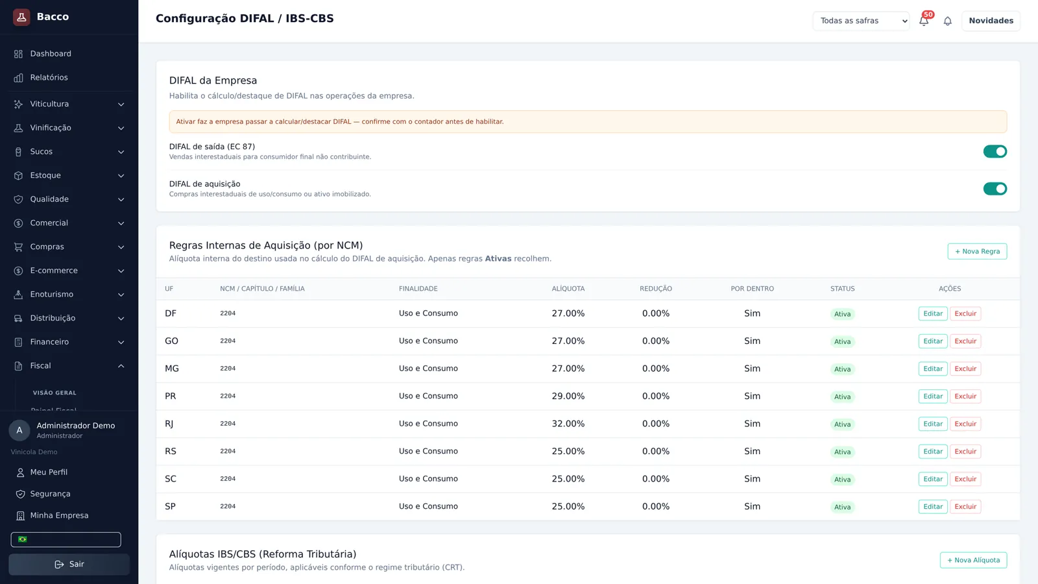Click the Enoturismo sidebar icon
This screenshot has width=1038, height=584.
click(x=18, y=295)
